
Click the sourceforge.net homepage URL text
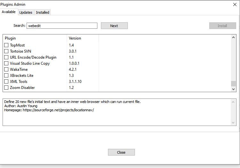tap(58, 110)
